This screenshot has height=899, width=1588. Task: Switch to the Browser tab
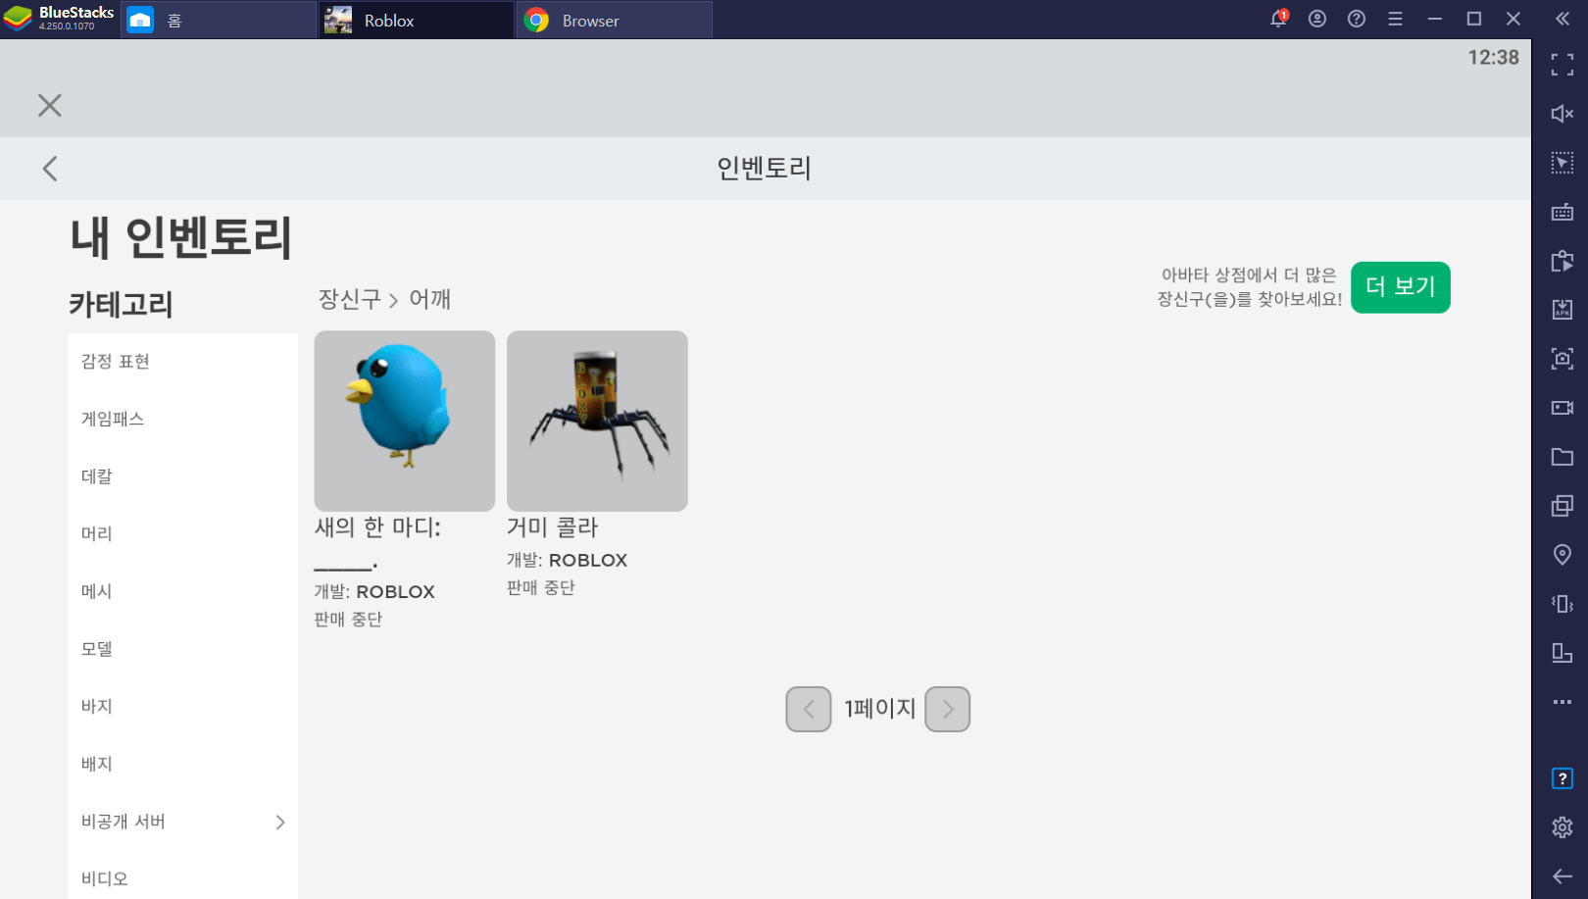(x=615, y=20)
